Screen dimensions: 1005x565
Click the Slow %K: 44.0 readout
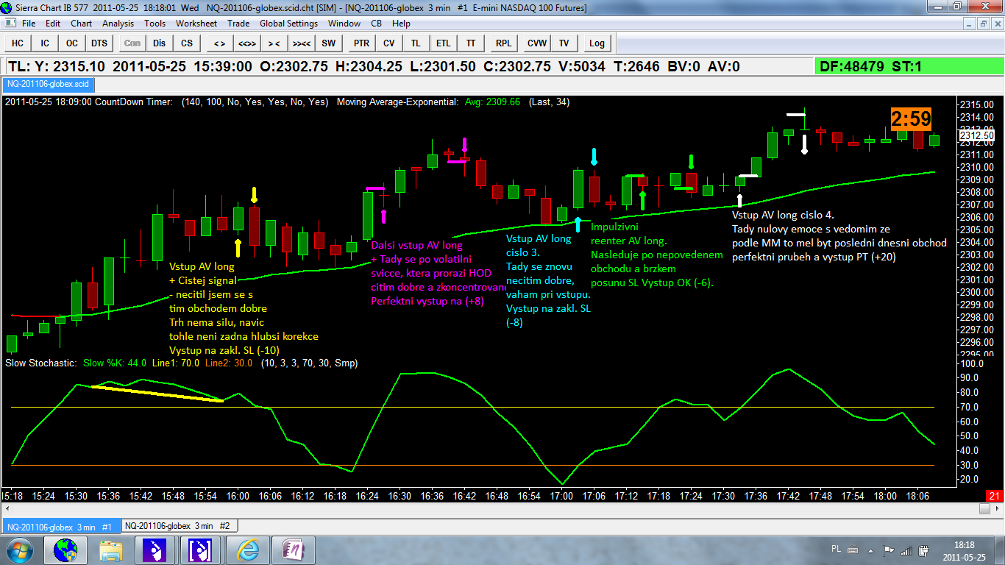[x=115, y=363]
